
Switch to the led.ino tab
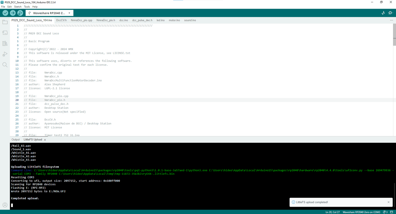click(x=160, y=20)
